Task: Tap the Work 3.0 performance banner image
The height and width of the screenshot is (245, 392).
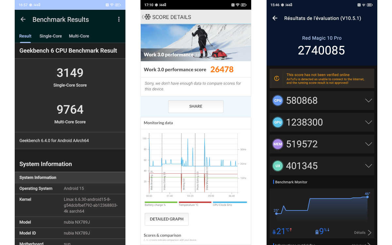Action: click(x=196, y=42)
